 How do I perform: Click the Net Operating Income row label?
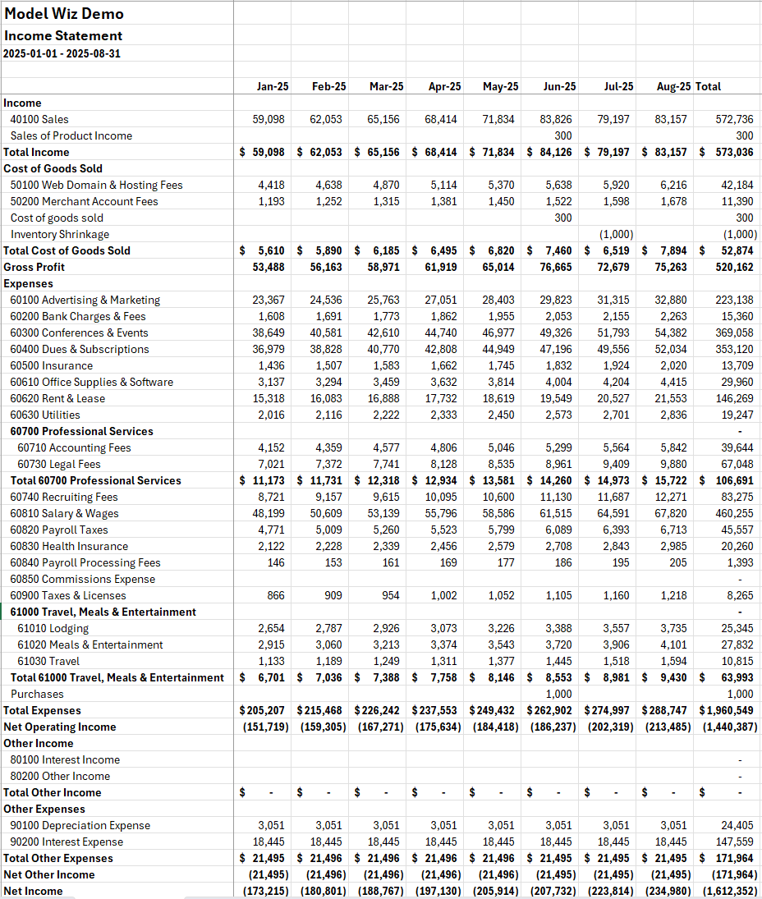59,727
